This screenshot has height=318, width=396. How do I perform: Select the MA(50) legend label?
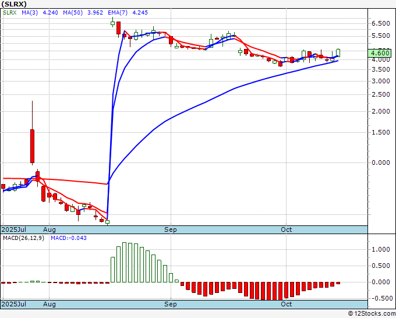pos(73,13)
